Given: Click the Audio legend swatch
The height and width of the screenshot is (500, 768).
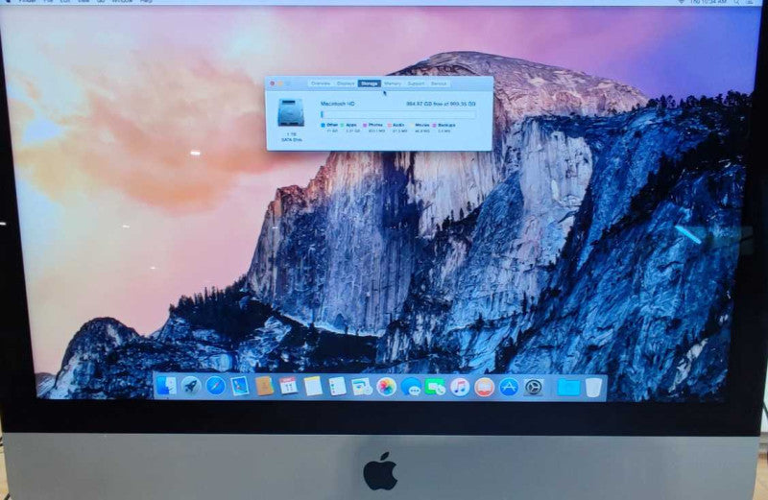Looking at the screenshot, I should pos(390,126).
